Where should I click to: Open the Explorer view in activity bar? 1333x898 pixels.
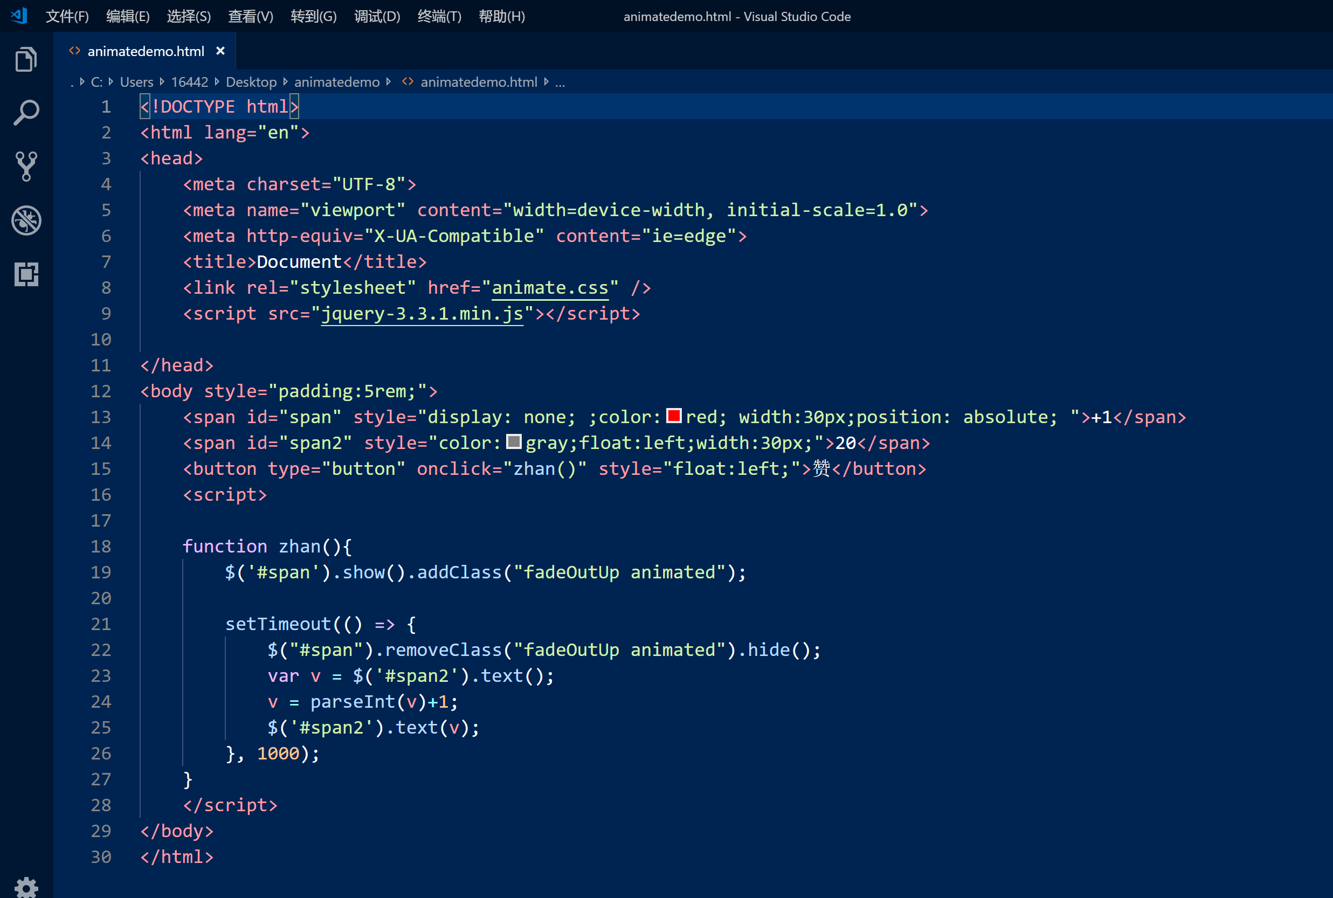[26, 59]
